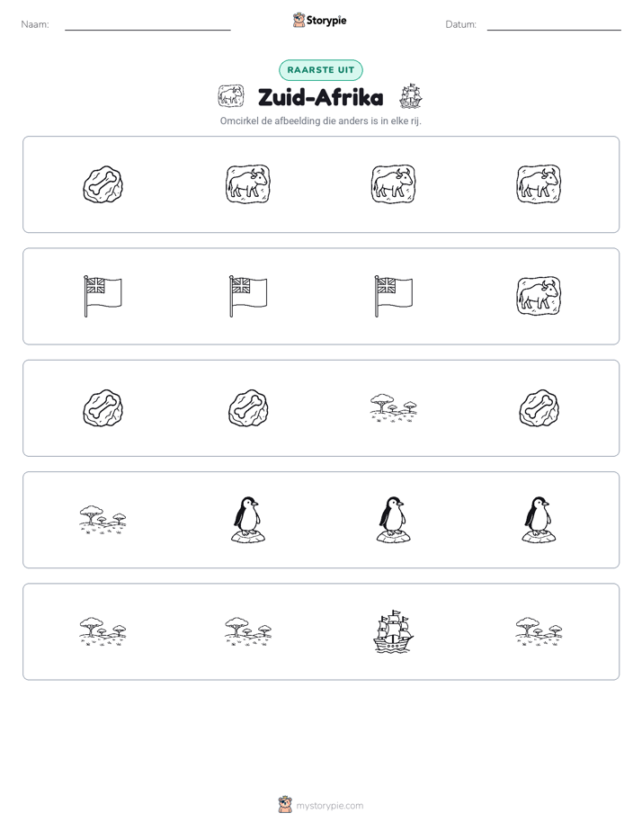
Task: Click the cave painting icon left of title
Action: click(x=231, y=96)
